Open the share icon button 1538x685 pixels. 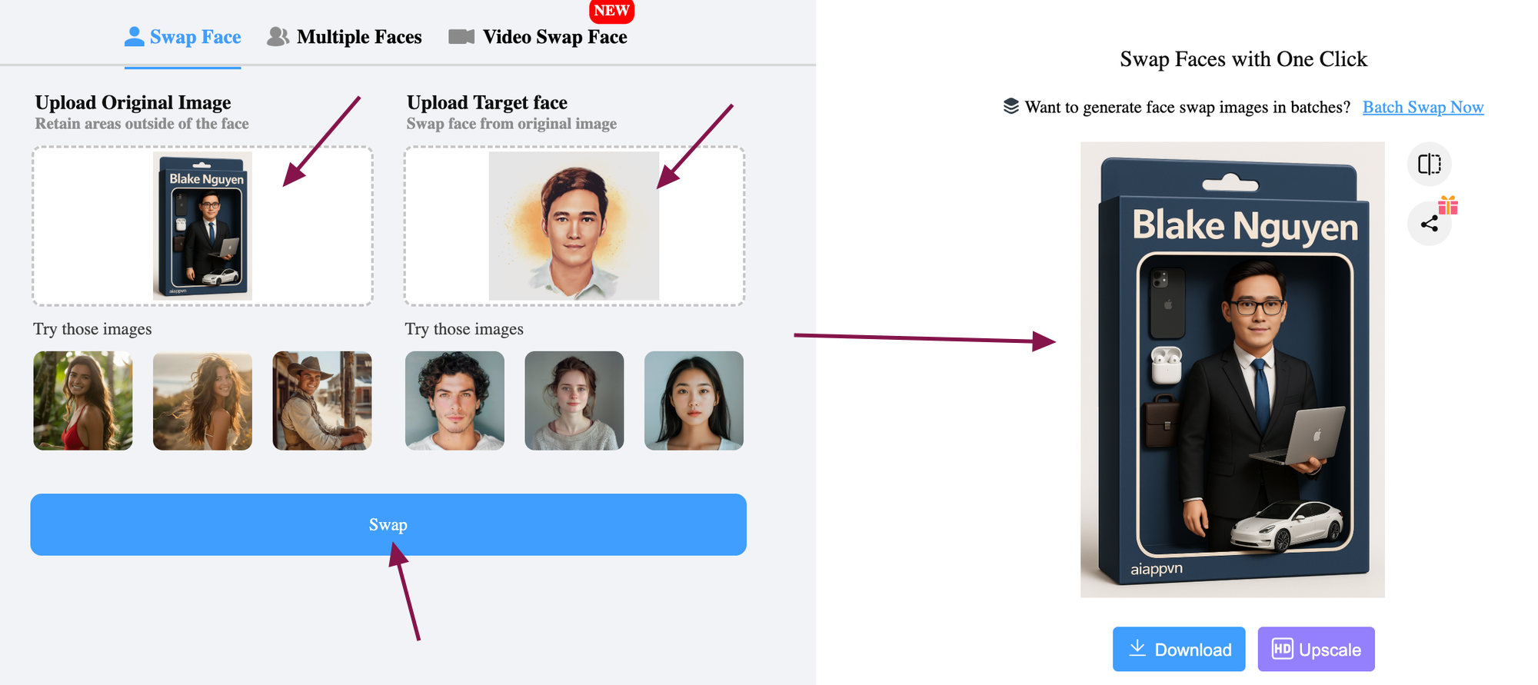click(x=1429, y=224)
